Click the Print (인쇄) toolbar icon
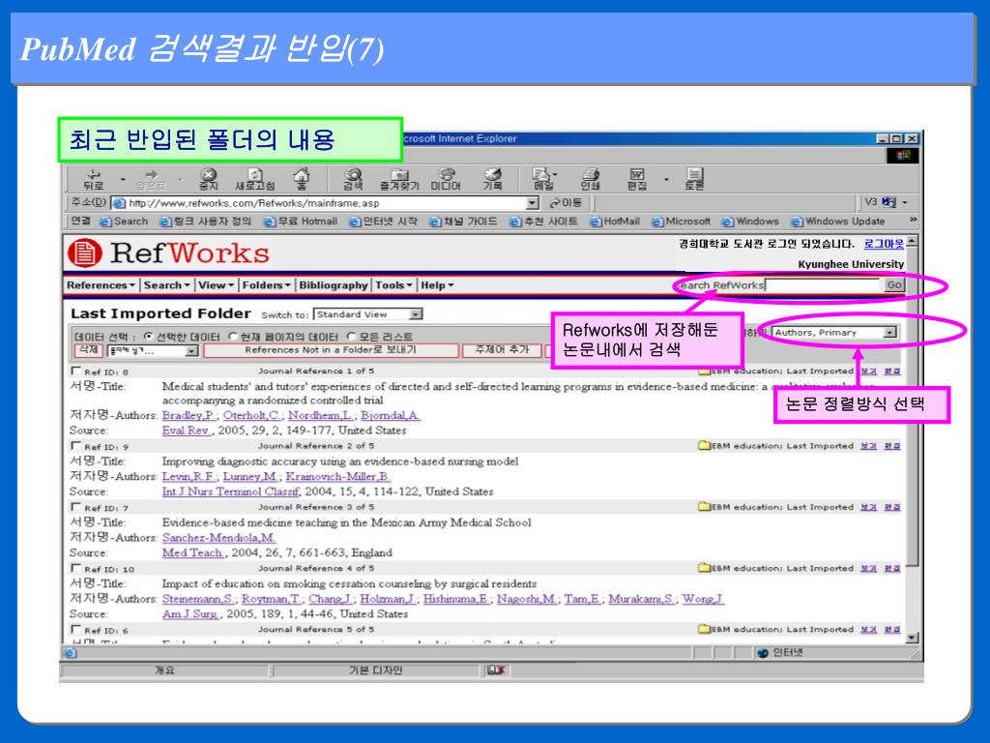 pos(591,179)
